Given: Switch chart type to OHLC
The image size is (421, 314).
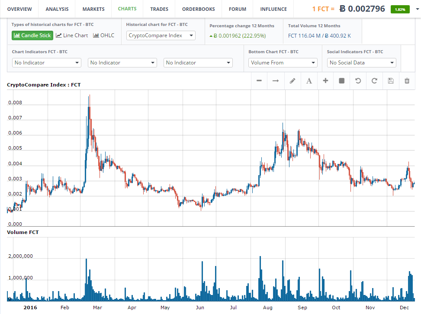Looking at the screenshot, I should coord(104,35).
